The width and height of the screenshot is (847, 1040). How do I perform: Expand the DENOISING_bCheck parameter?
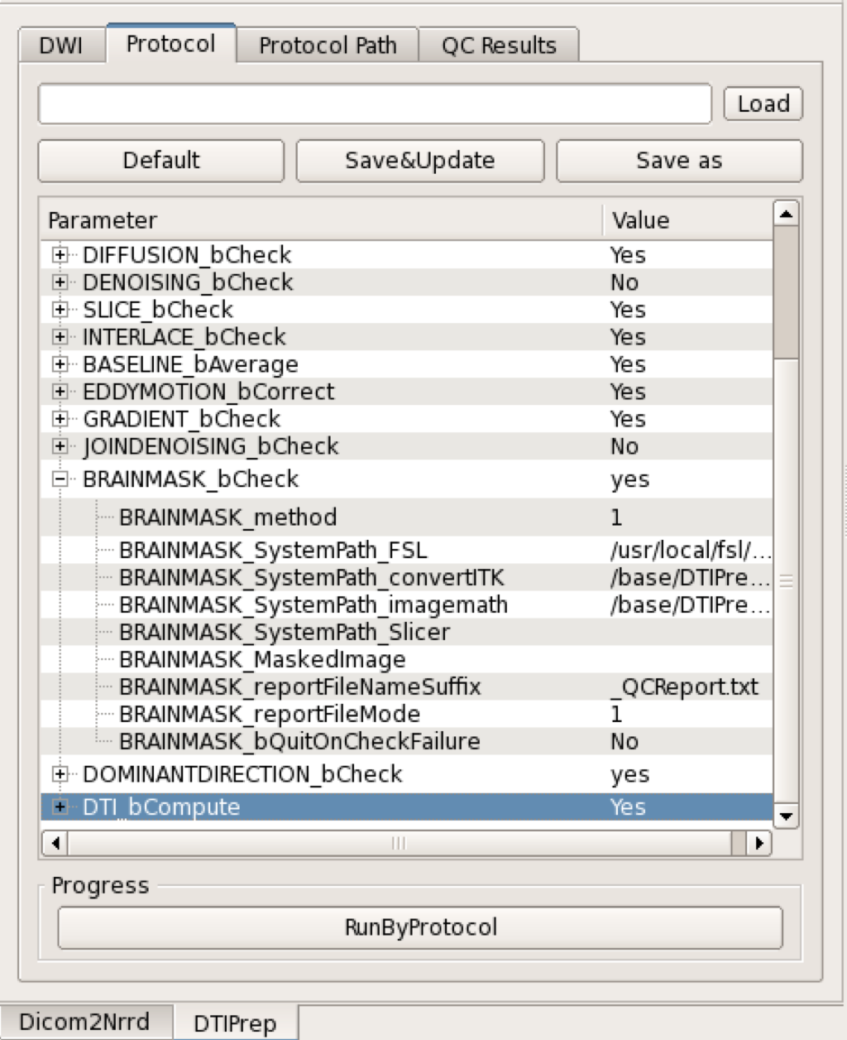click(x=60, y=282)
